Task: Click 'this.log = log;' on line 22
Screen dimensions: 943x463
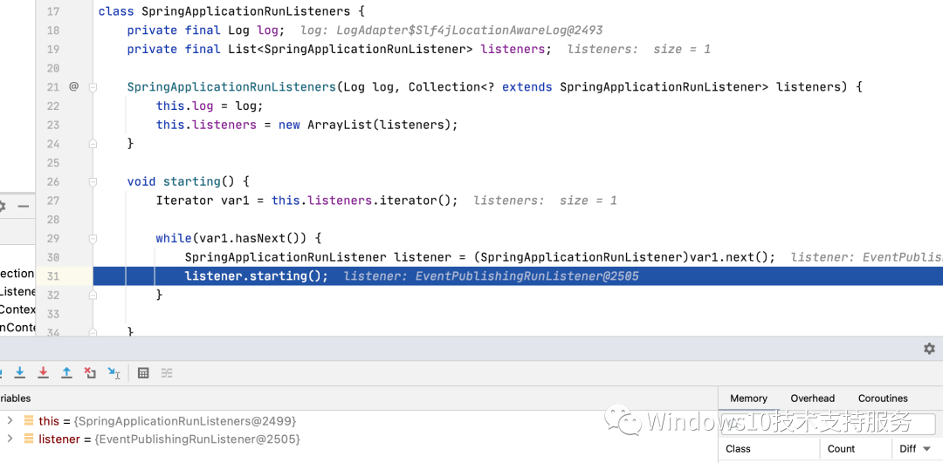Action: point(210,106)
